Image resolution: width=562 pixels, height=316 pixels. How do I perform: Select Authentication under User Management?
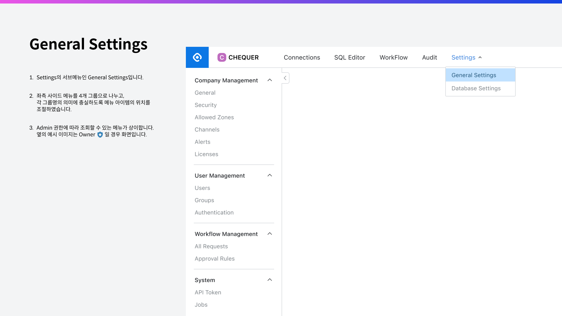click(x=214, y=213)
